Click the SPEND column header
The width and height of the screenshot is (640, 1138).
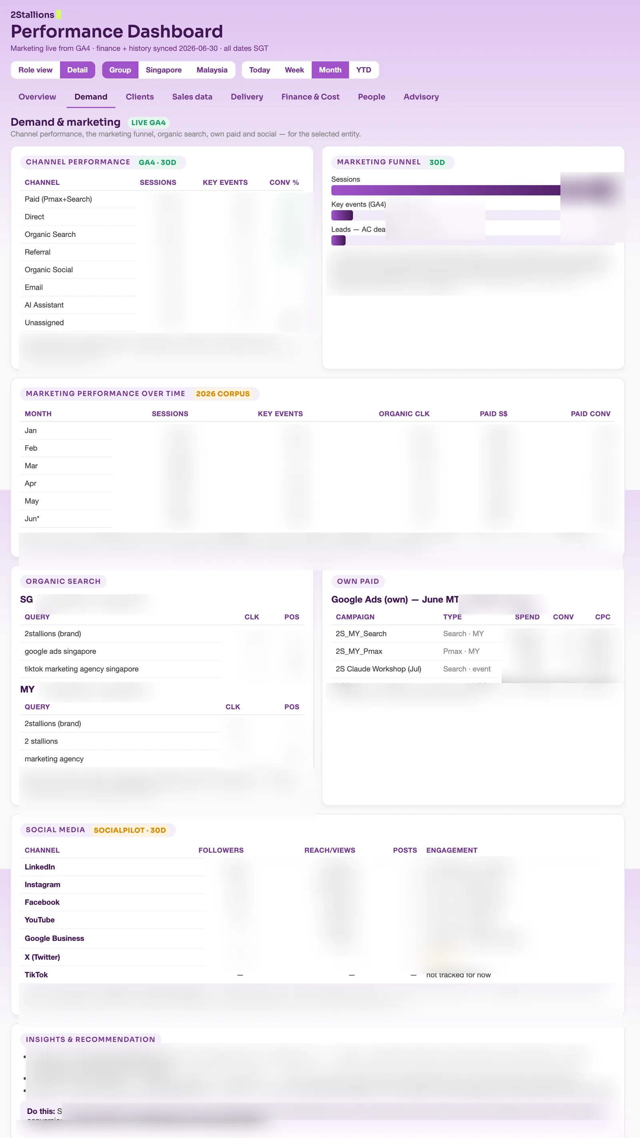[527, 617]
